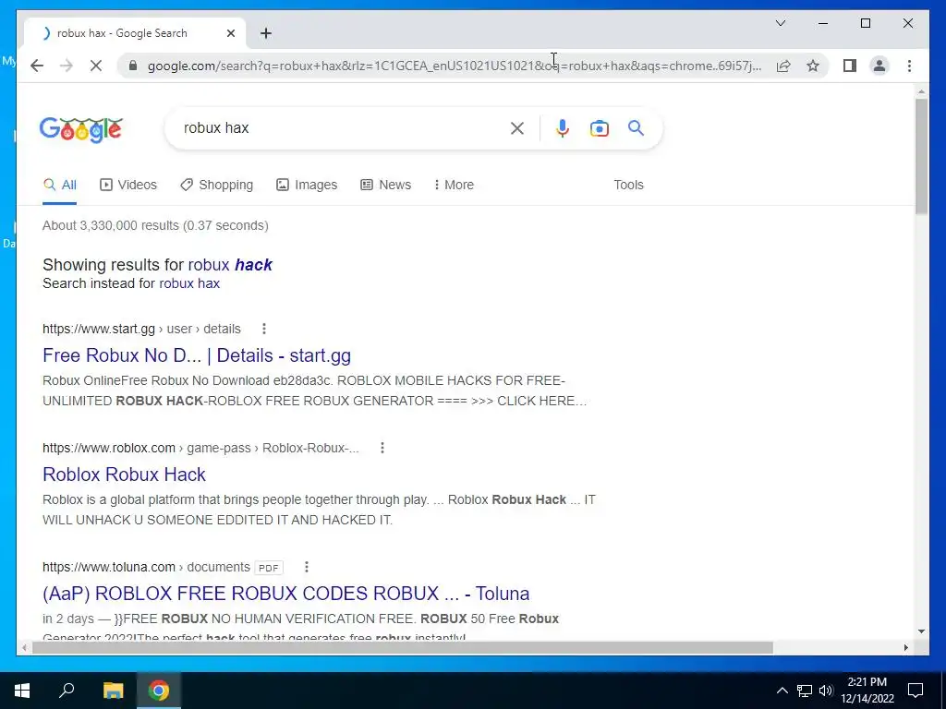The image size is (946, 709).
Task: Open Chrome three-dot menu
Action: (x=909, y=66)
